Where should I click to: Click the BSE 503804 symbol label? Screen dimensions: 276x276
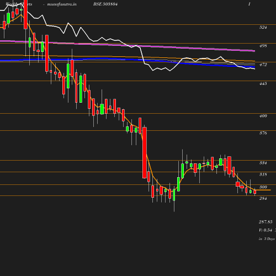click(x=105, y=4)
